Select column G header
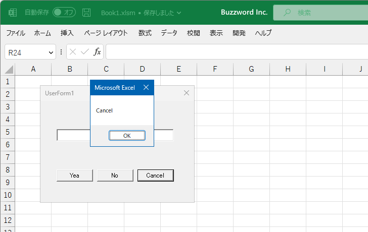The height and width of the screenshot is (232, 368). pyautogui.click(x=251, y=69)
